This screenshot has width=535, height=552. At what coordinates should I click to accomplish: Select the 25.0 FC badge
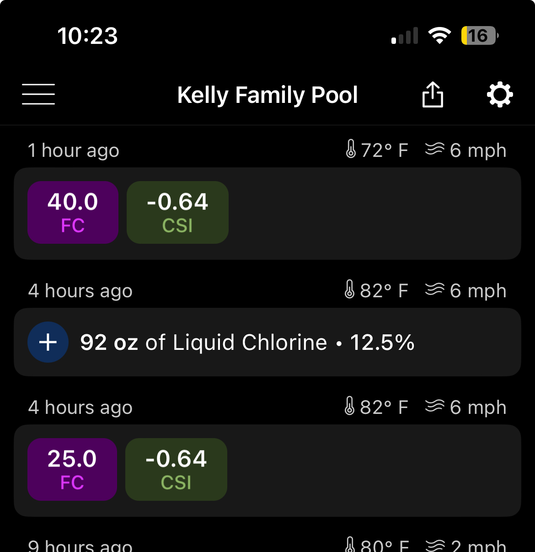pos(72,469)
